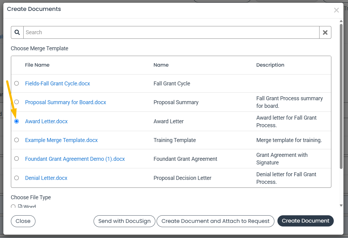
Task: Click the Name column header
Action: tap(161, 65)
